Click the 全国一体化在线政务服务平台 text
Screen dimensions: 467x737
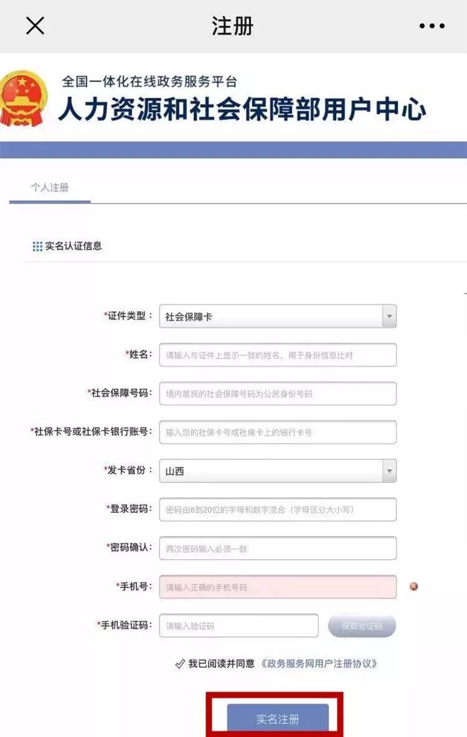(x=149, y=82)
